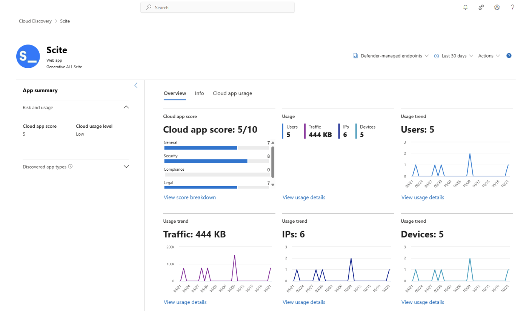Click the Traffic: 444 KB heading
Screen dimensions: 524x311
[x=195, y=234]
